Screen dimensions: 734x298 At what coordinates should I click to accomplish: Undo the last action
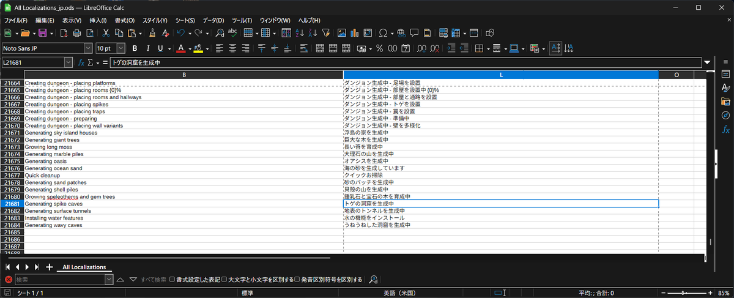[181, 32]
